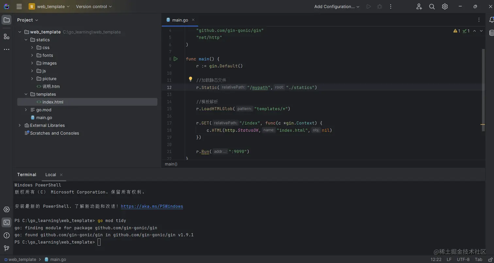494x263 pixels.
Task: Select the Local terminal tab
Action: 51,175
